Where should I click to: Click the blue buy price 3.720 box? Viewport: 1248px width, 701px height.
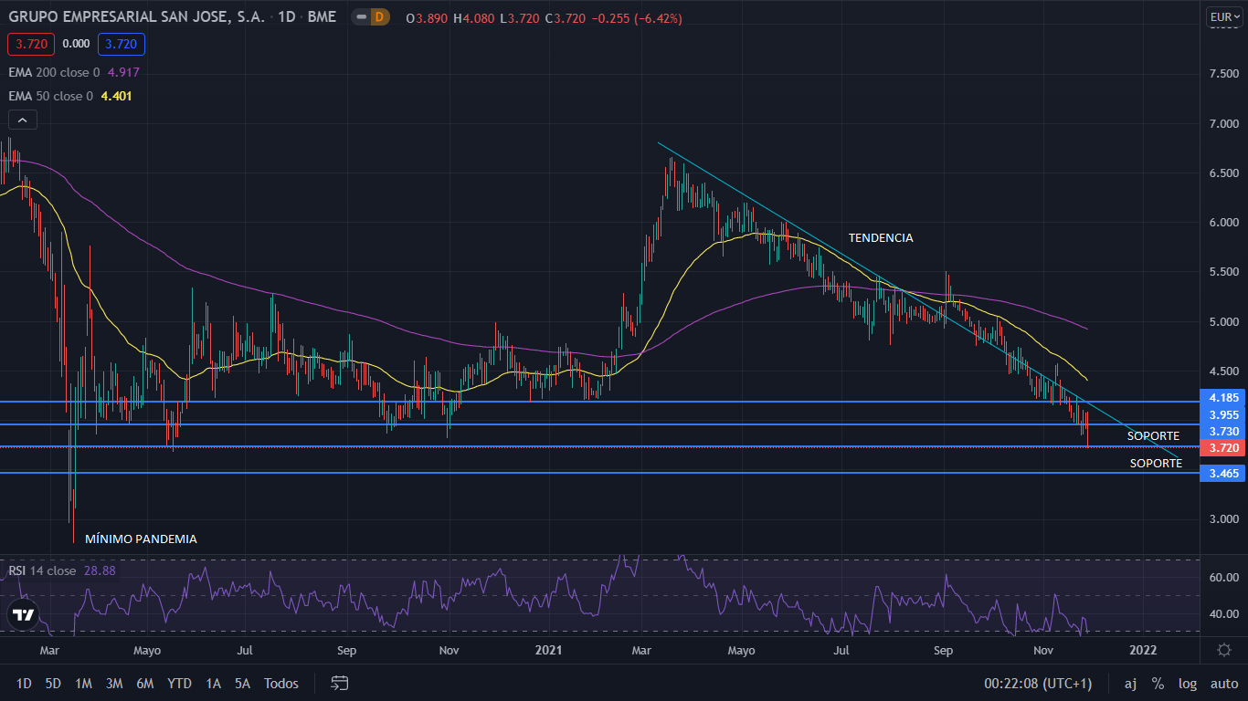[122, 44]
